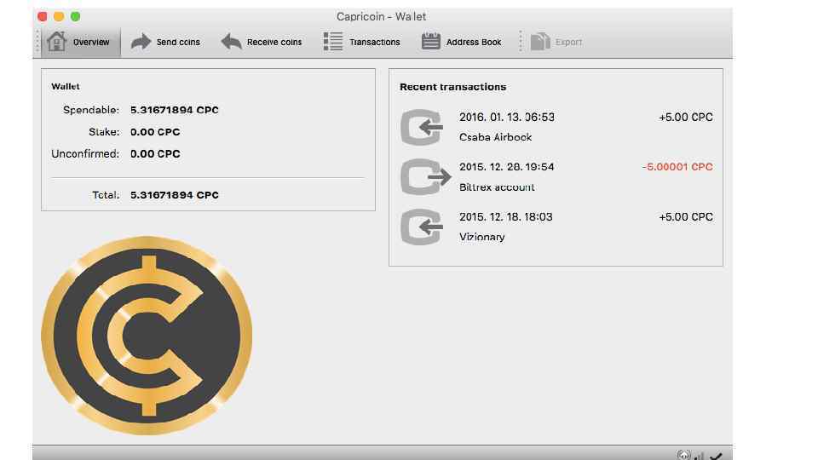This screenshot has width=818, height=460.
Task: Click the Stake 0.00 CPC value
Action: point(155,132)
